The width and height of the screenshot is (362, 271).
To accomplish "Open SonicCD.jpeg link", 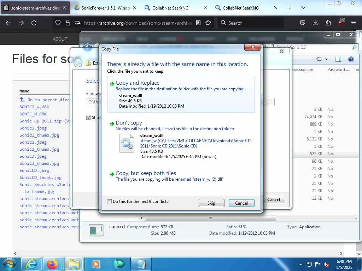I will pyautogui.click(x=34, y=170).
